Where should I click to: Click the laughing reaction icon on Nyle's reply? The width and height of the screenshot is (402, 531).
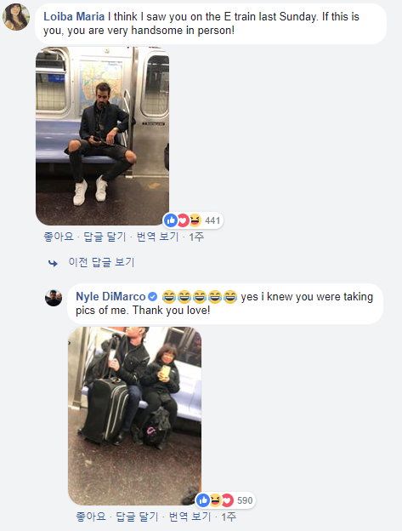[x=215, y=500]
